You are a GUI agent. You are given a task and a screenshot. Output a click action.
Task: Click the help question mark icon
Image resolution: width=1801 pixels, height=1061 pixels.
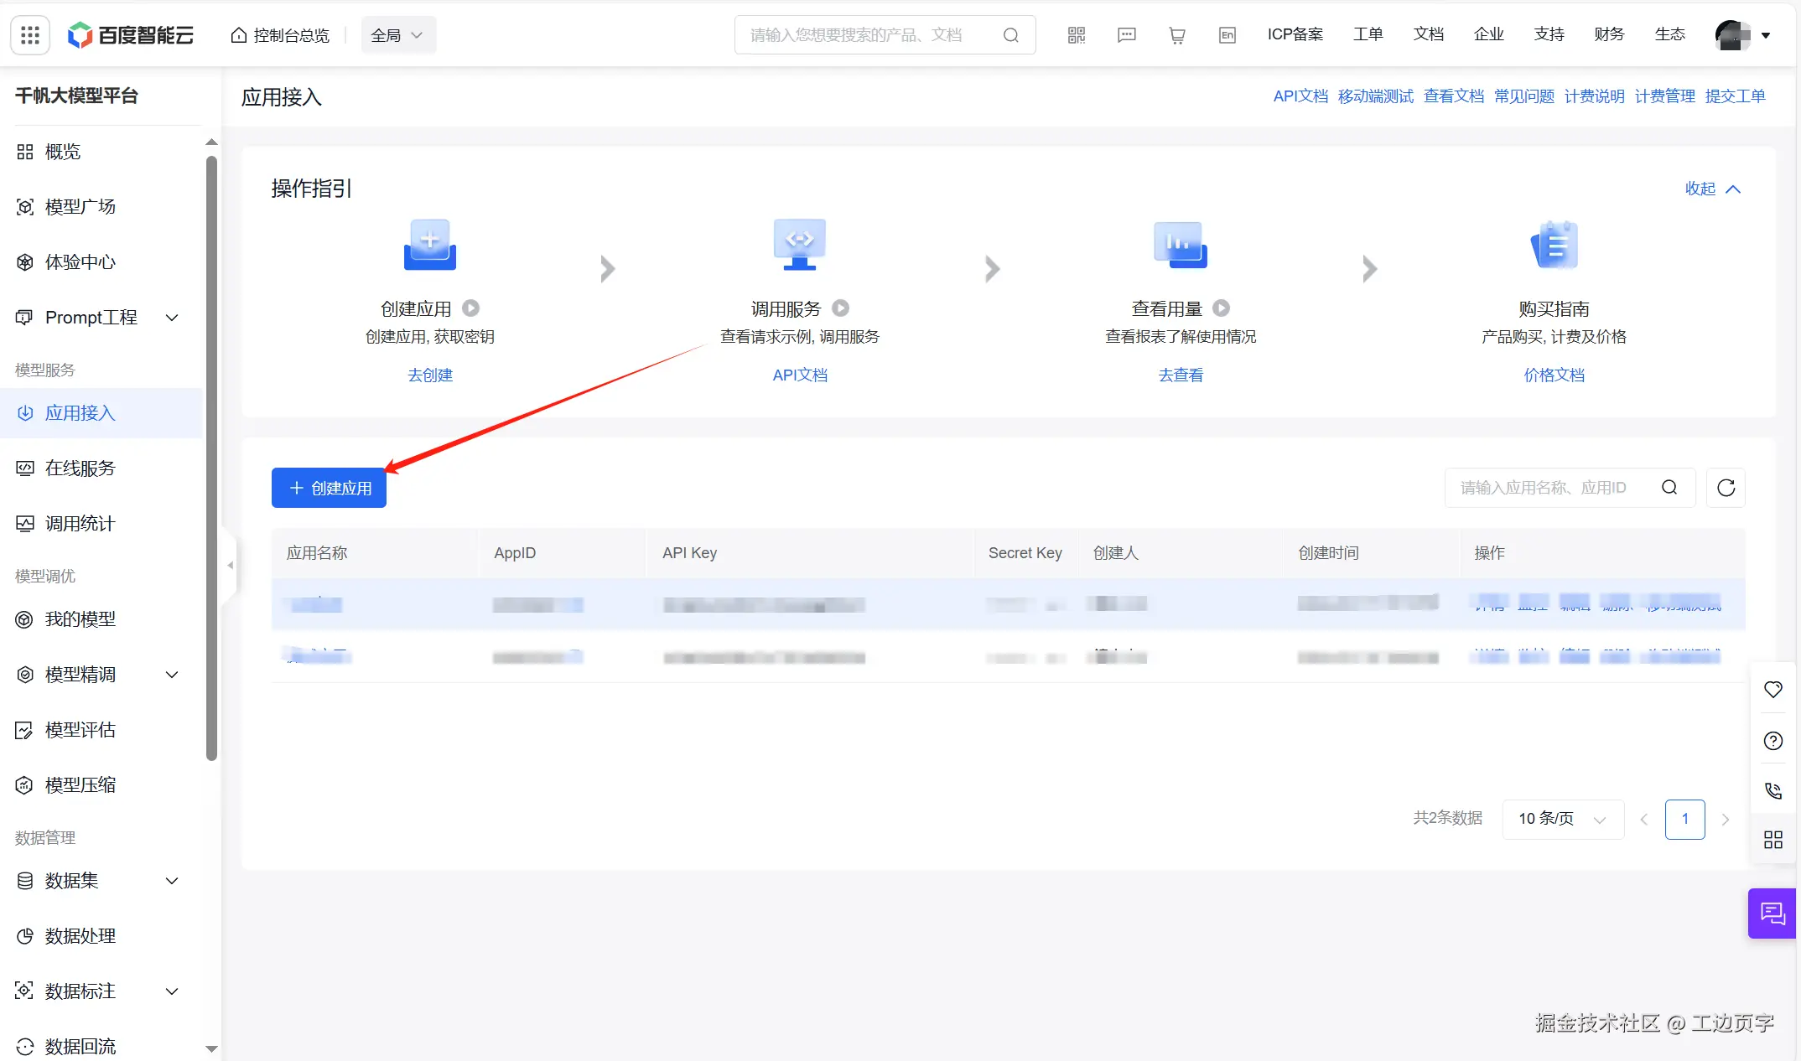coord(1773,741)
